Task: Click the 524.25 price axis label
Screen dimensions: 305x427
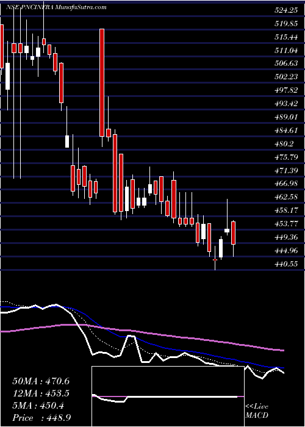Action: coord(285,10)
